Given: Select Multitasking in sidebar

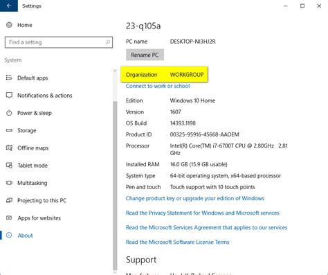Looking at the screenshot, I should tap(33, 183).
